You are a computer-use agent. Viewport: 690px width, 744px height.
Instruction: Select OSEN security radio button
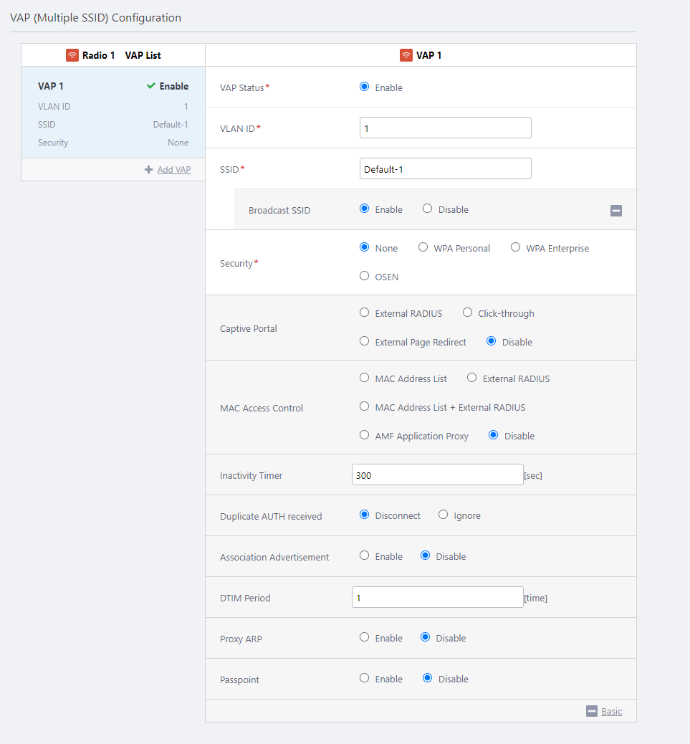365,276
